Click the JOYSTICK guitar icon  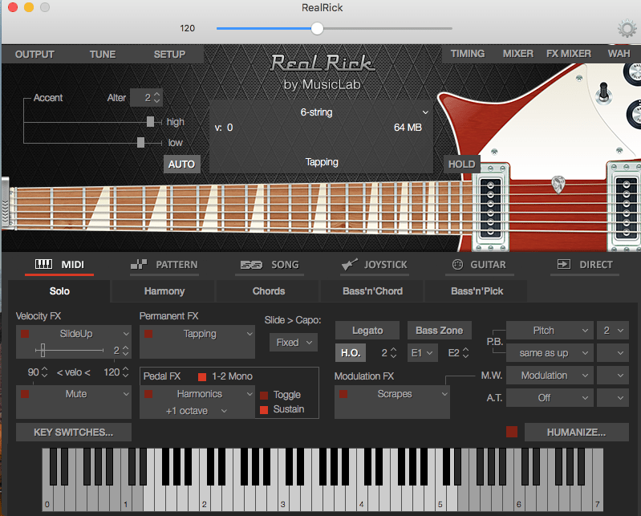(350, 264)
